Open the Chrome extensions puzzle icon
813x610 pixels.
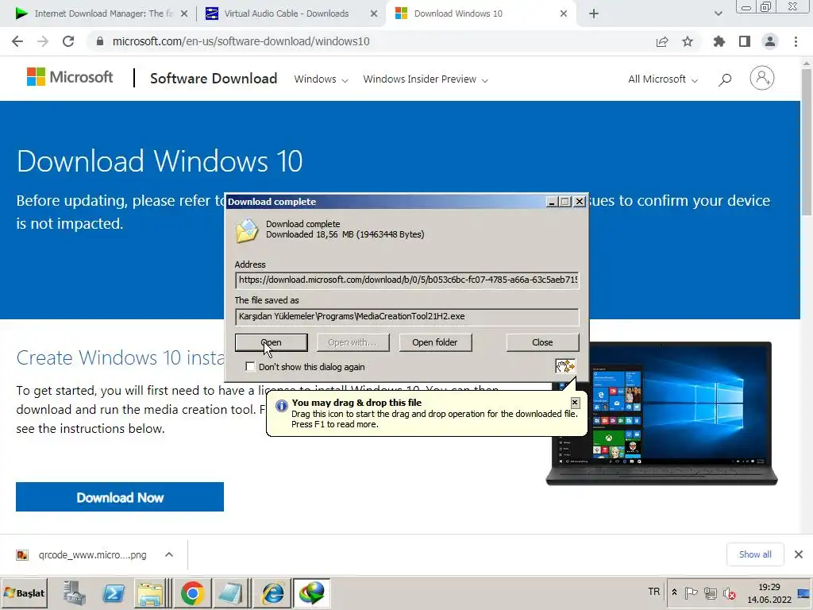click(x=719, y=41)
